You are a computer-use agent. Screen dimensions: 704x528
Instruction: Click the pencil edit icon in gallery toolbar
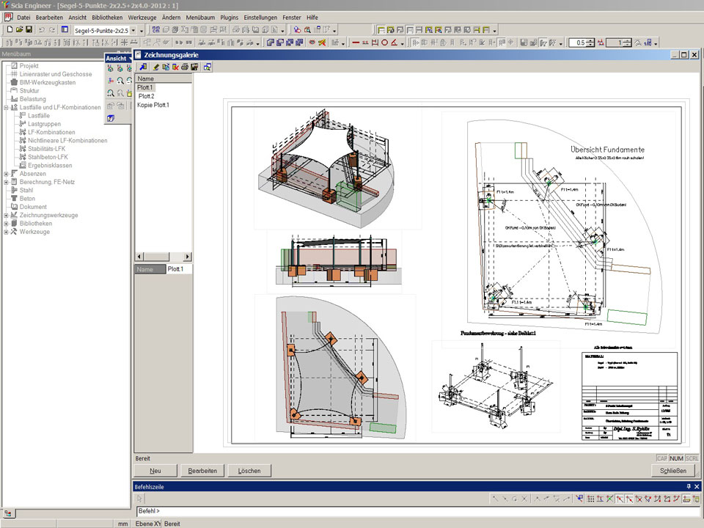click(x=156, y=67)
